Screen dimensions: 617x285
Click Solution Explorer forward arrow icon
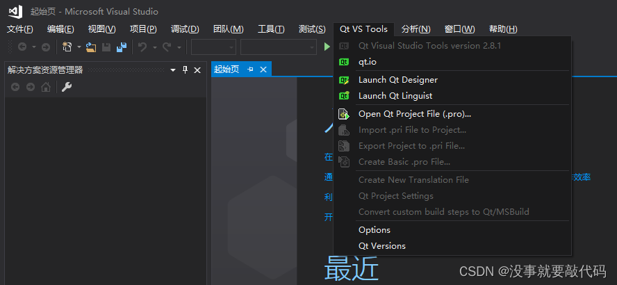pyautogui.click(x=31, y=87)
